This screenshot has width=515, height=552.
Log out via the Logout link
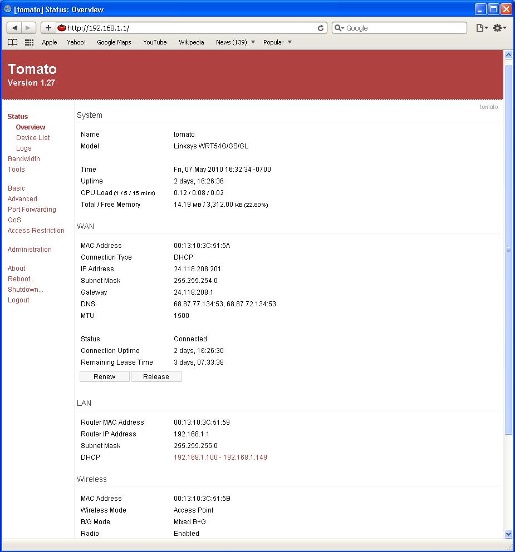(x=18, y=300)
